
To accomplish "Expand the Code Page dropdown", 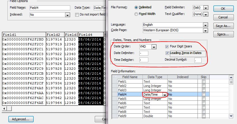I will pyautogui.click(x=205, y=31).
